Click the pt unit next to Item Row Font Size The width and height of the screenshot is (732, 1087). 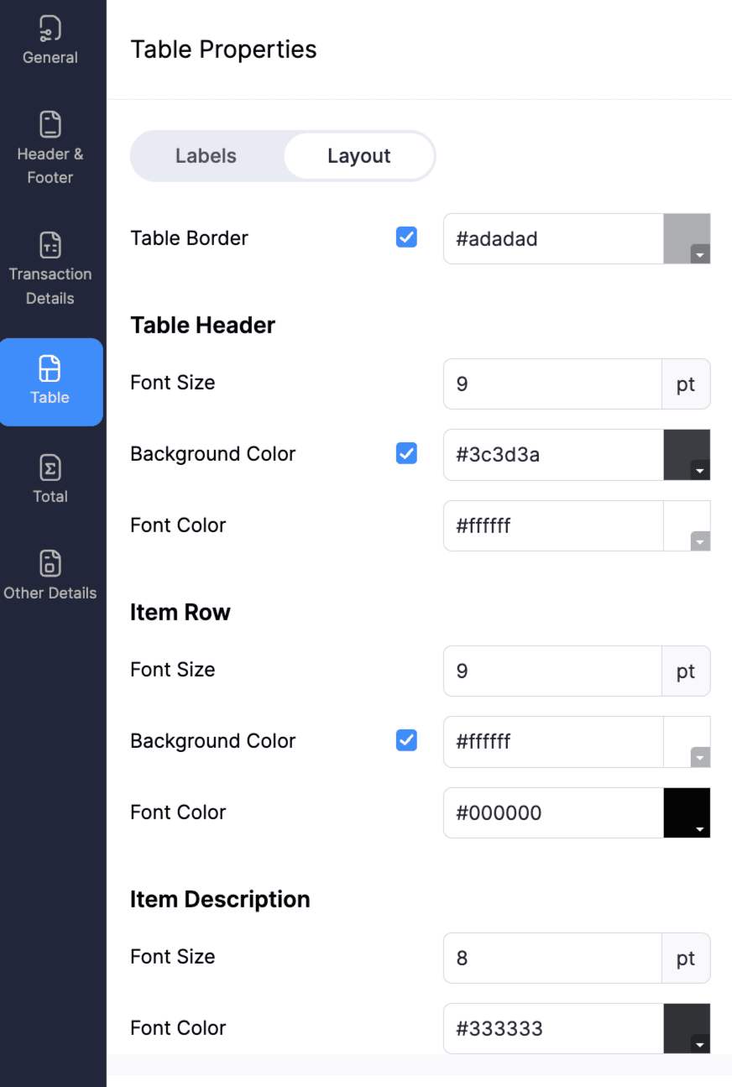686,671
